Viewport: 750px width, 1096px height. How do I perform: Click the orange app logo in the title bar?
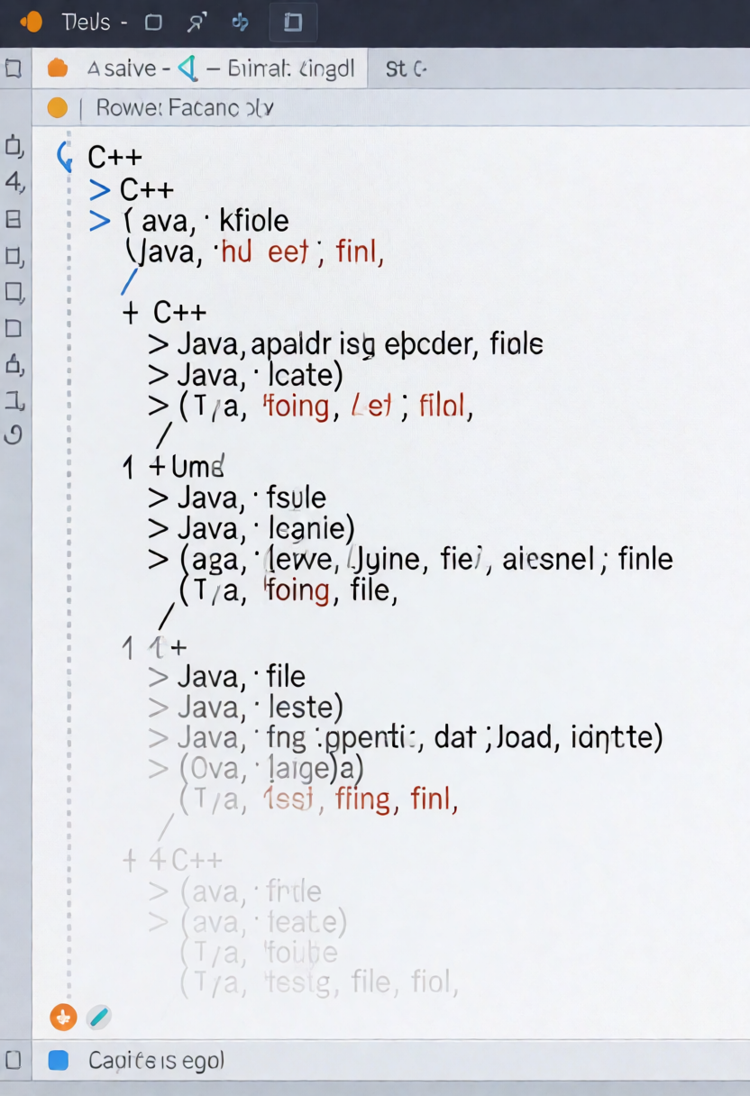32,23
